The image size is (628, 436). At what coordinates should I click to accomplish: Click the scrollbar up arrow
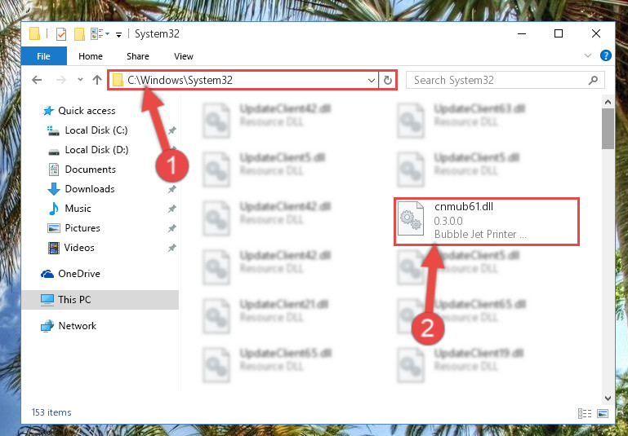608,102
